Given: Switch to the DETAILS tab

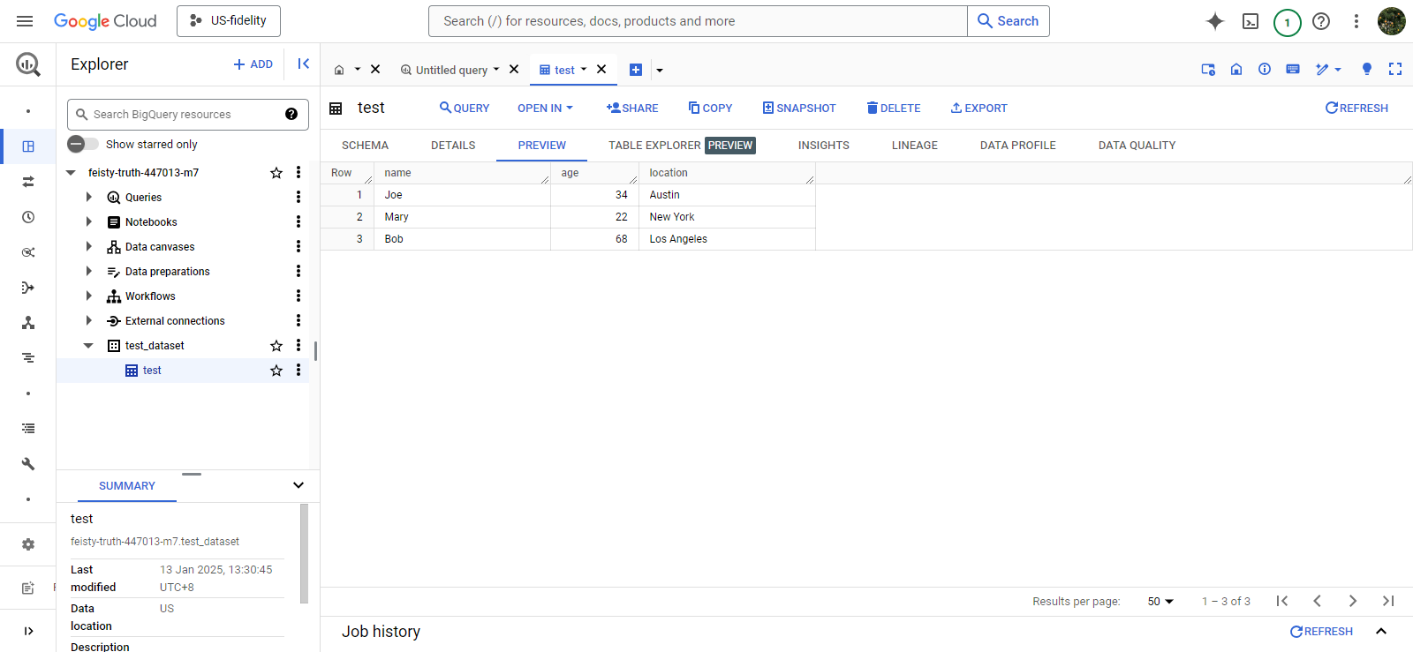Looking at the screenshot, I should click(453, 146).
